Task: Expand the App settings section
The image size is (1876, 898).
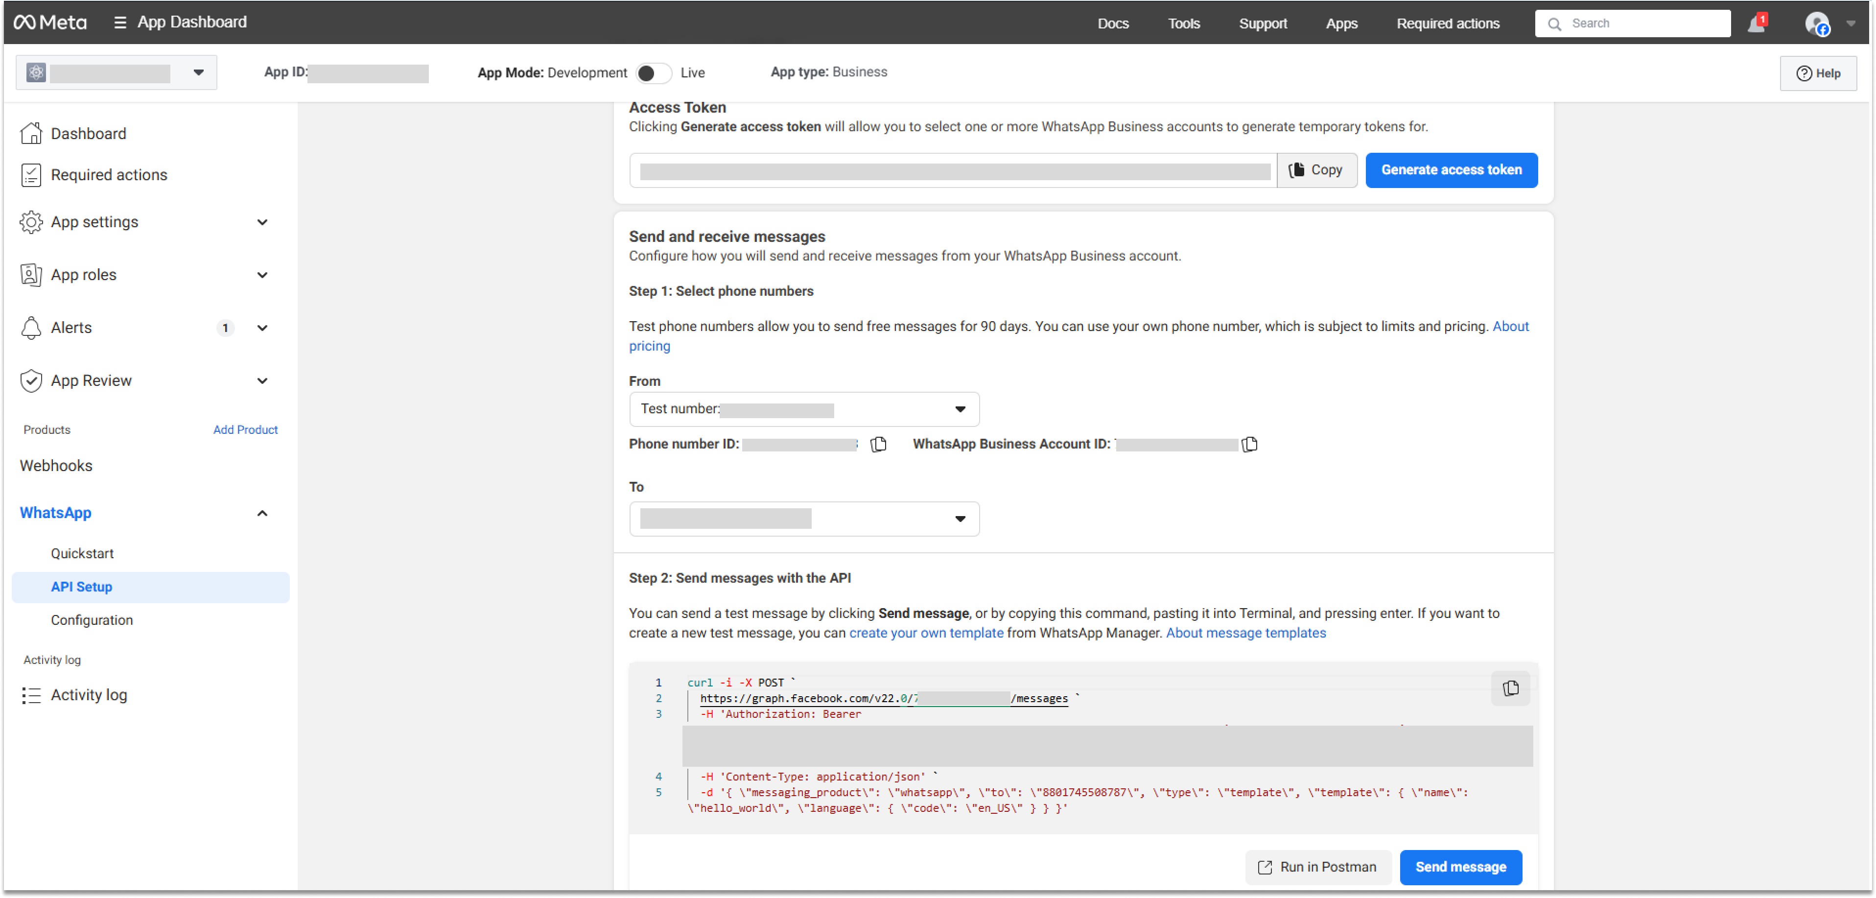Action: click(262, 222)
